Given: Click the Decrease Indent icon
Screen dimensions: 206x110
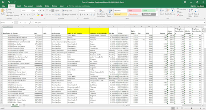Looking at the screenshot, I should pos(56,15).
